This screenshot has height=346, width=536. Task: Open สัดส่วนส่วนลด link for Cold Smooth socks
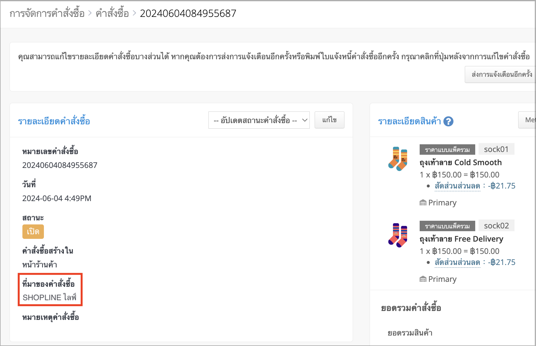[457, 186]
